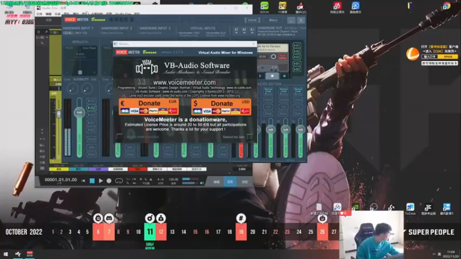Mute the Hardware Input 3 strip

point(168,154)
